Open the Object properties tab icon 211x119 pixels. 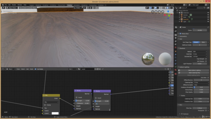[x=175, y=52]
